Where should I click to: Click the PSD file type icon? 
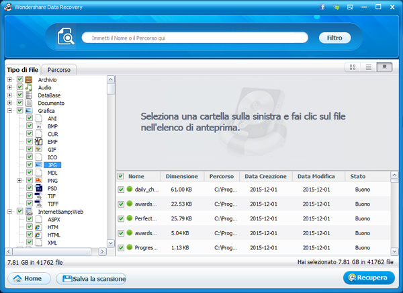click(39, 188)
